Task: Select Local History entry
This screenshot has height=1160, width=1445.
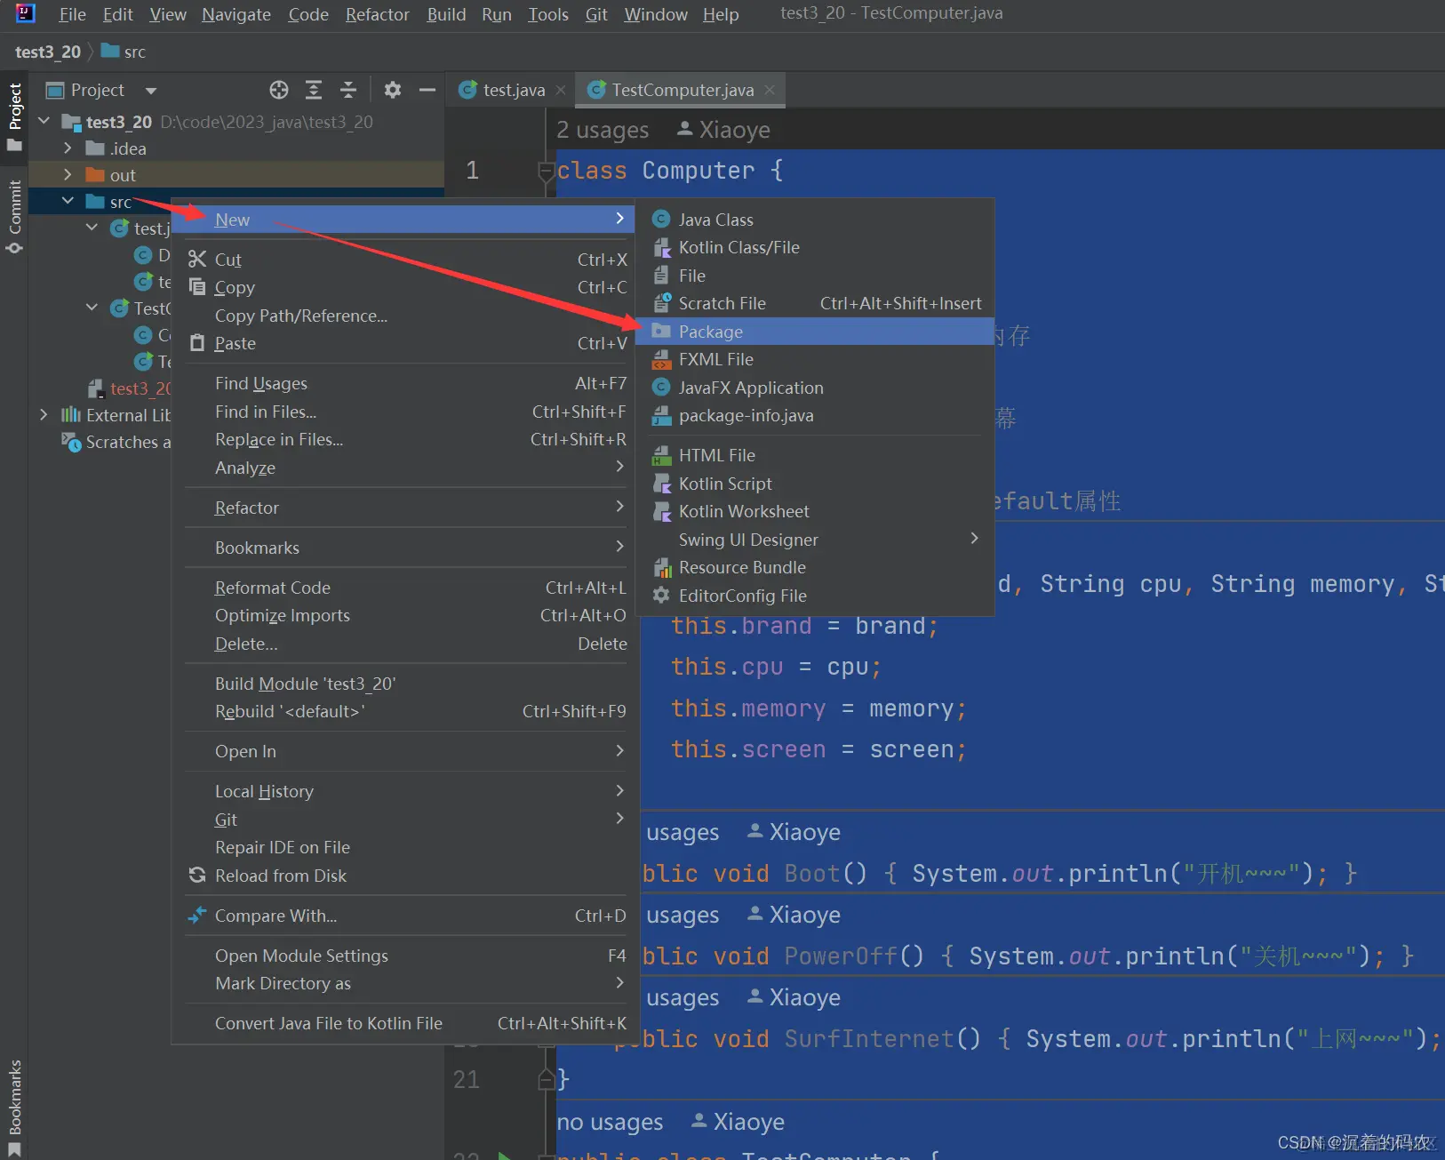Action: click(x=403, y=791)
